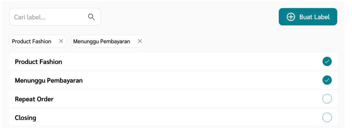Click the "Buat Label" text on teal button
352x128 pixels.
314,17
